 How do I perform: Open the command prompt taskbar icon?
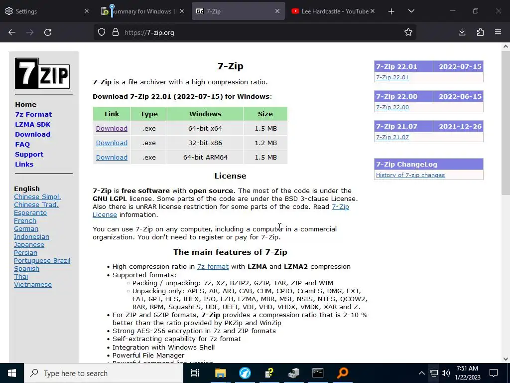[x=318, y=373]
